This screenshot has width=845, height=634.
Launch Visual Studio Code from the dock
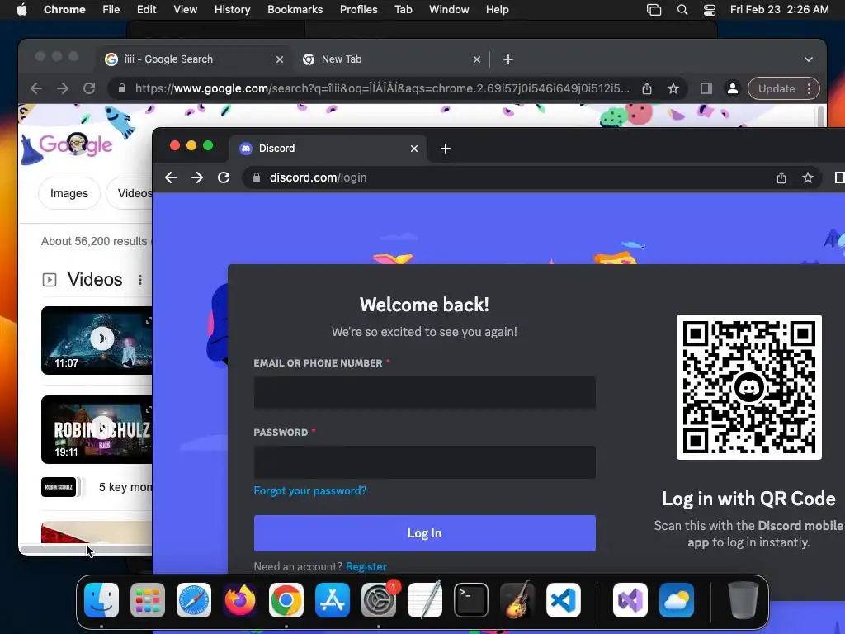tap(564, 600)
